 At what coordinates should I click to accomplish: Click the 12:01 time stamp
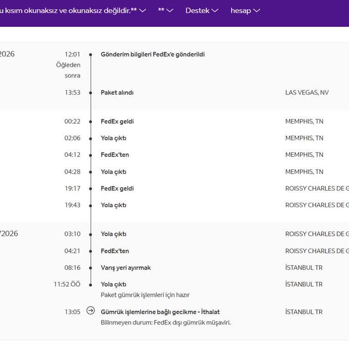[x=72, y=55]
